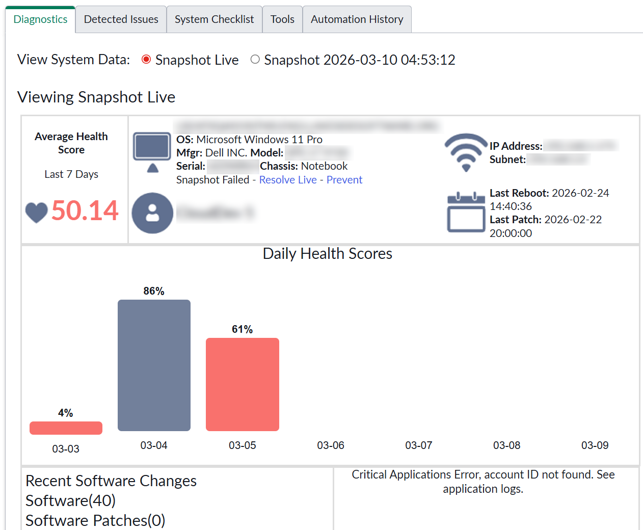
Task: Click the Prevent link
Action: tap(344, 180)
